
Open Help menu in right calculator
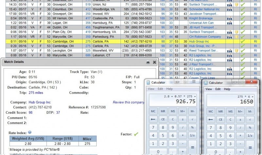click(x=227, y=89)
